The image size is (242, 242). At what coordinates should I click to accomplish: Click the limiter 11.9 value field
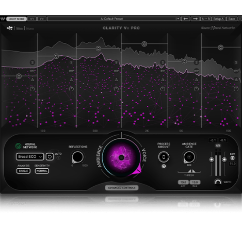click(x=232, y=164)
